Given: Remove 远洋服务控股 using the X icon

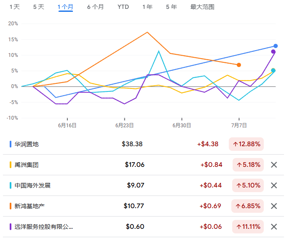Looking at the screenshot, I should (274, 227).
